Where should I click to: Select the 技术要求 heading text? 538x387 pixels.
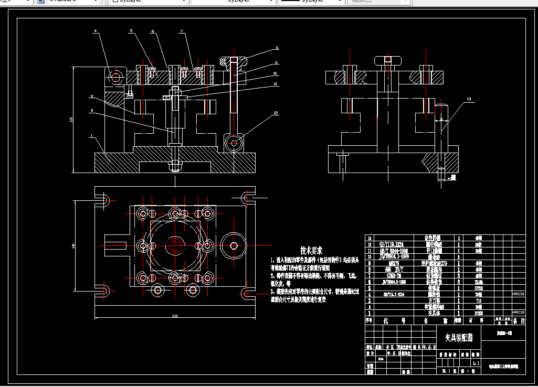[x=311, y=250]
